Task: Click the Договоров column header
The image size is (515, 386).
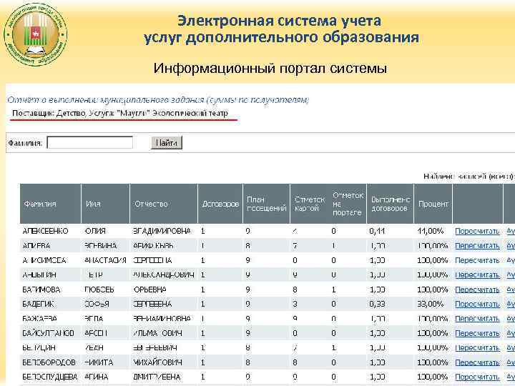Action: tap(220, 204)
